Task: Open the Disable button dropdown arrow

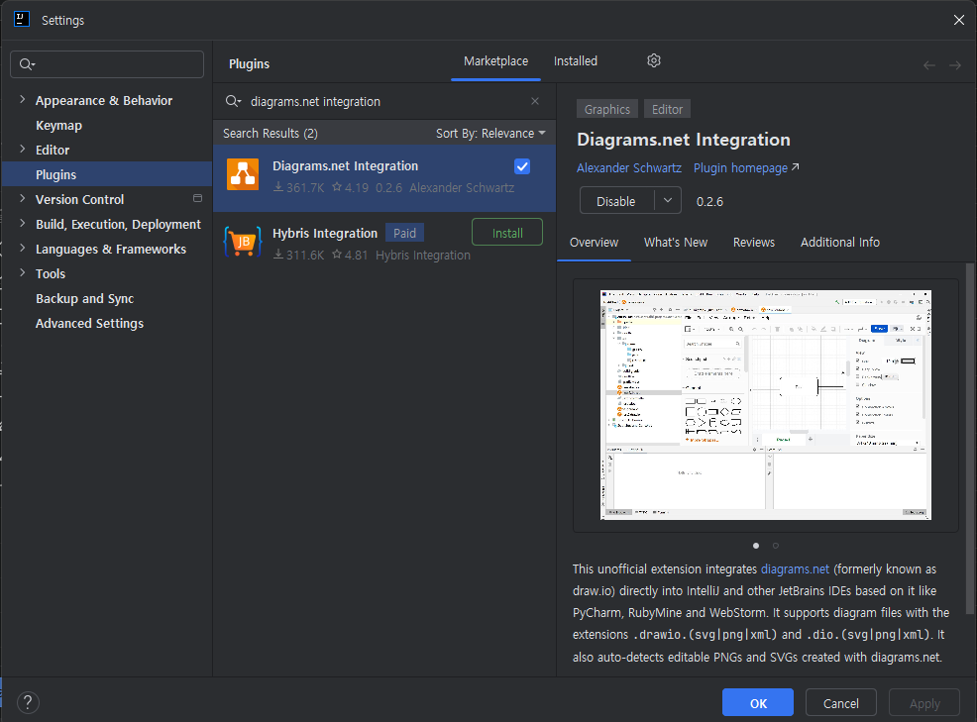Action: [668, 201]
